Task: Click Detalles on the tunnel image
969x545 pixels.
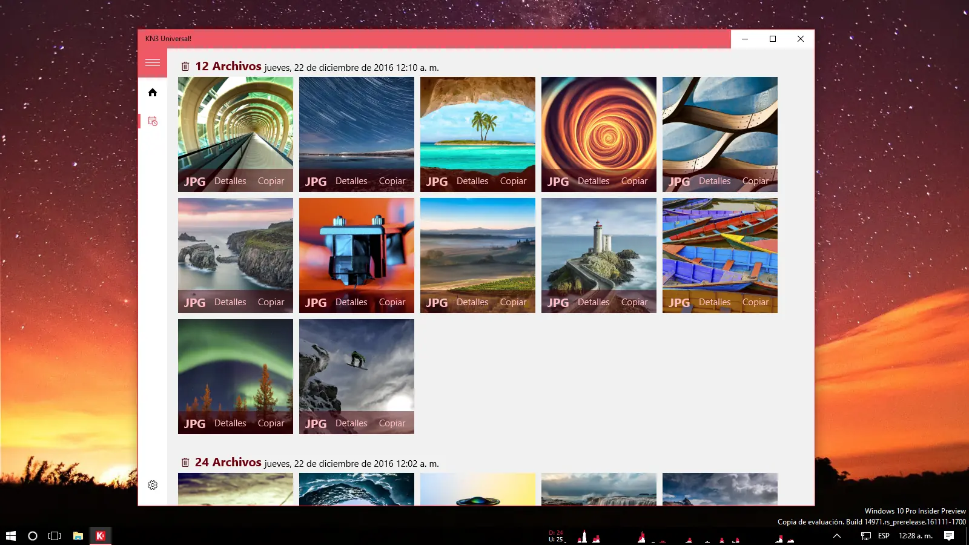Action: (230, 181)
